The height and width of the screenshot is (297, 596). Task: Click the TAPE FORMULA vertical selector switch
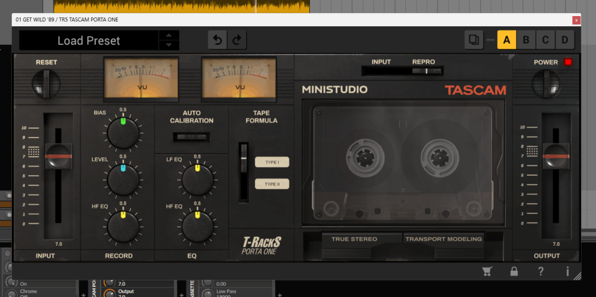pos(243,172)
